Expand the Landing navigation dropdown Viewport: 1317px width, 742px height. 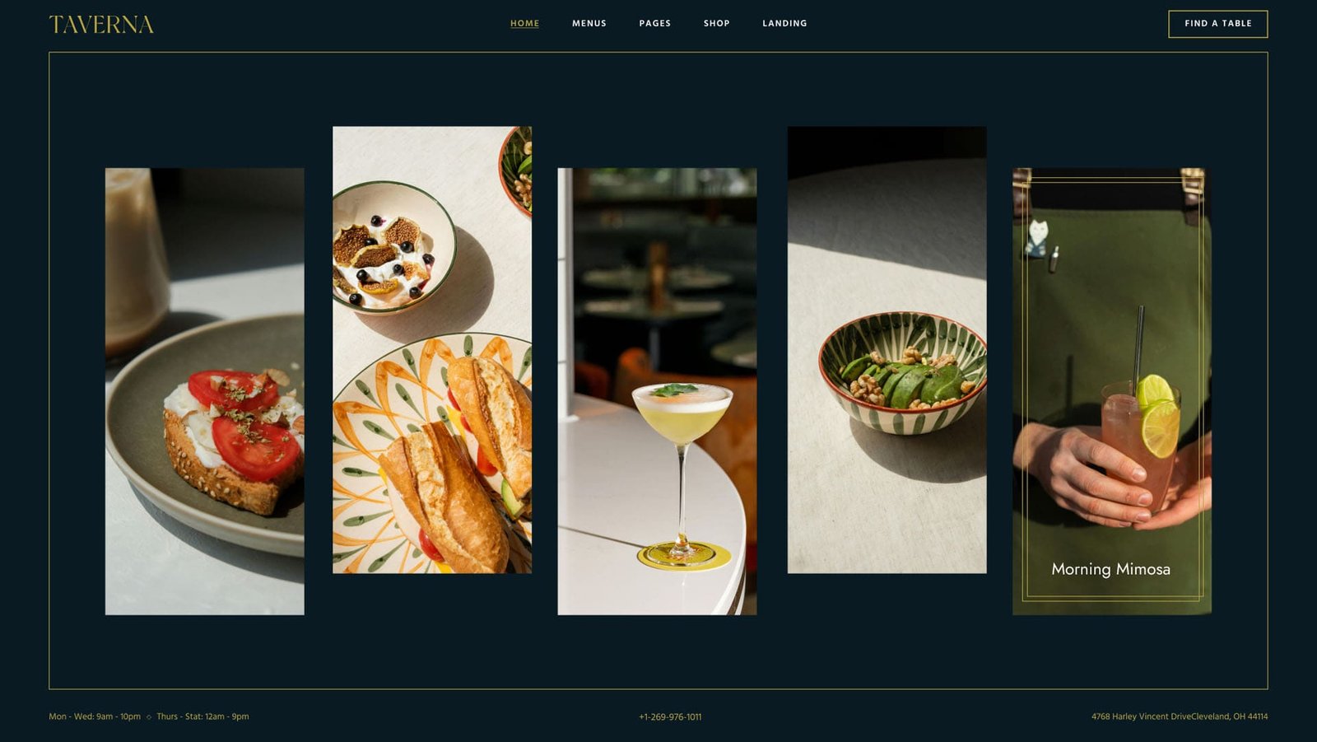784,23
